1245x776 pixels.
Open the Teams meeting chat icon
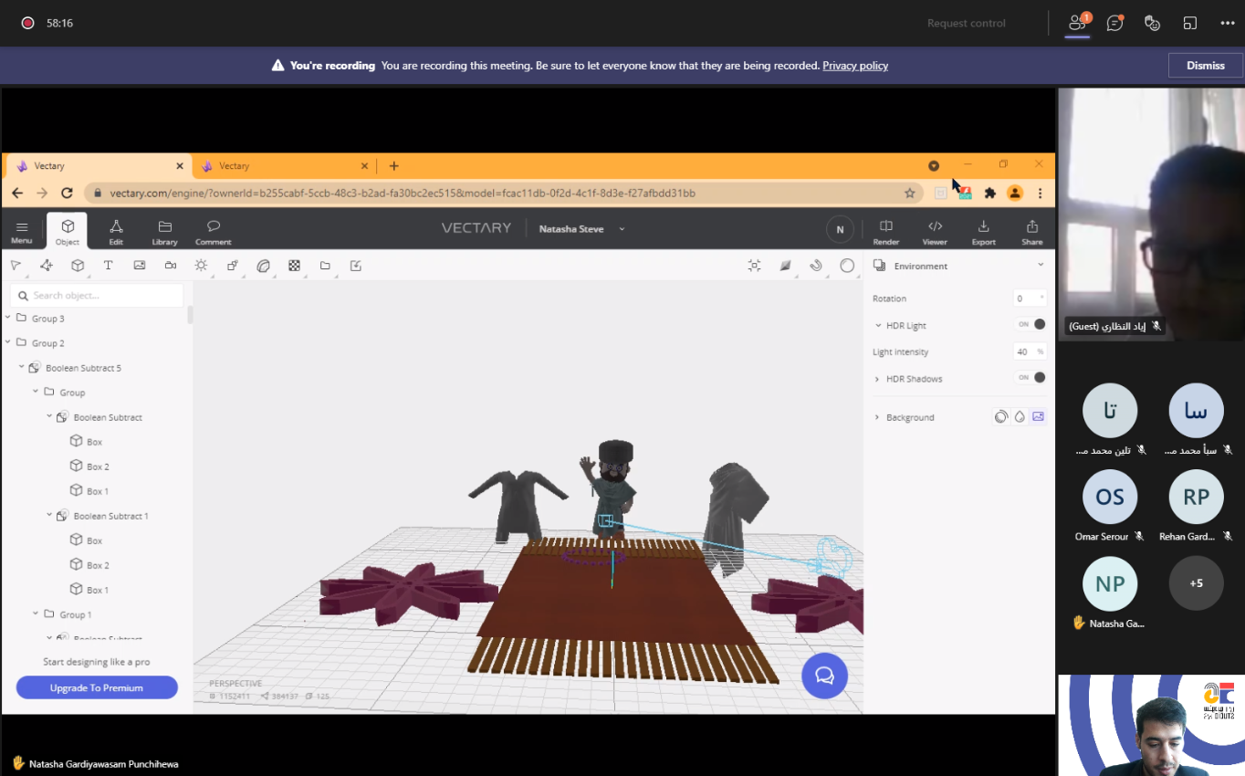pos(1114,23)
